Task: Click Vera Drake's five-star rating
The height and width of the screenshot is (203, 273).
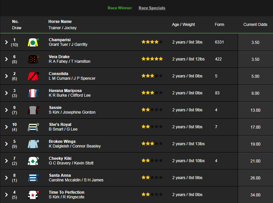Action: 152,59
